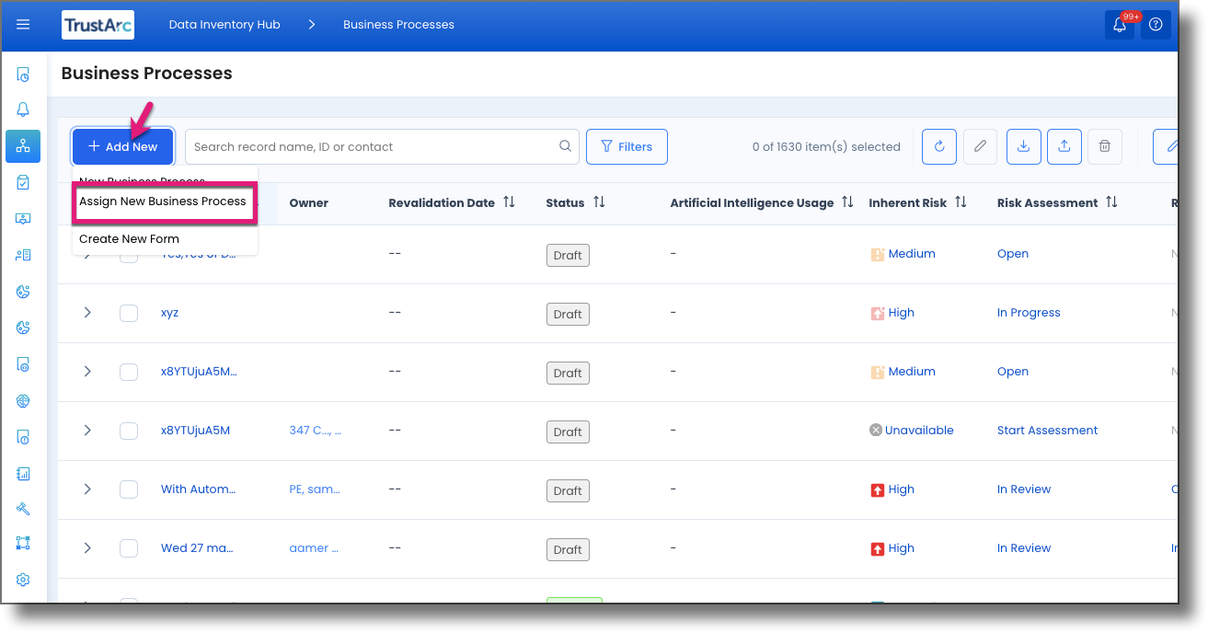Open the hamburger navigation menu

pyautogui.click(x=23, y=25)
